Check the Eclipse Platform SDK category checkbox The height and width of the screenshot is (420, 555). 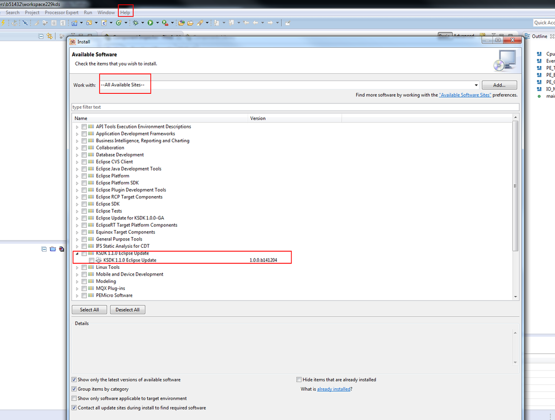point(84,183)
